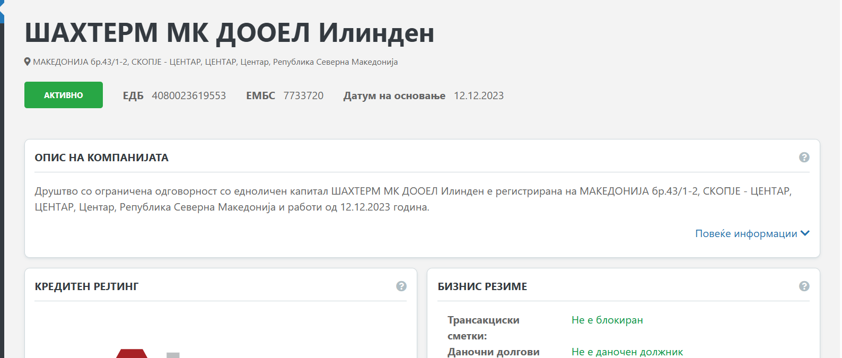Click the Не е блокиран status
The width and height of the screenshot is (842, 358).
coord(607,320)
